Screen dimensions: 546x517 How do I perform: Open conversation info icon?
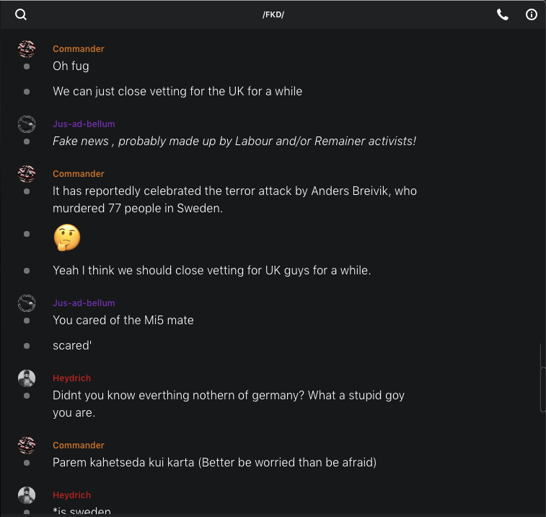click(532, 14)
